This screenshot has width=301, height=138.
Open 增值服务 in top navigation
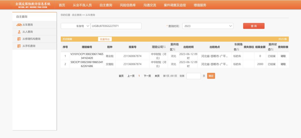(x=200, y=5)
